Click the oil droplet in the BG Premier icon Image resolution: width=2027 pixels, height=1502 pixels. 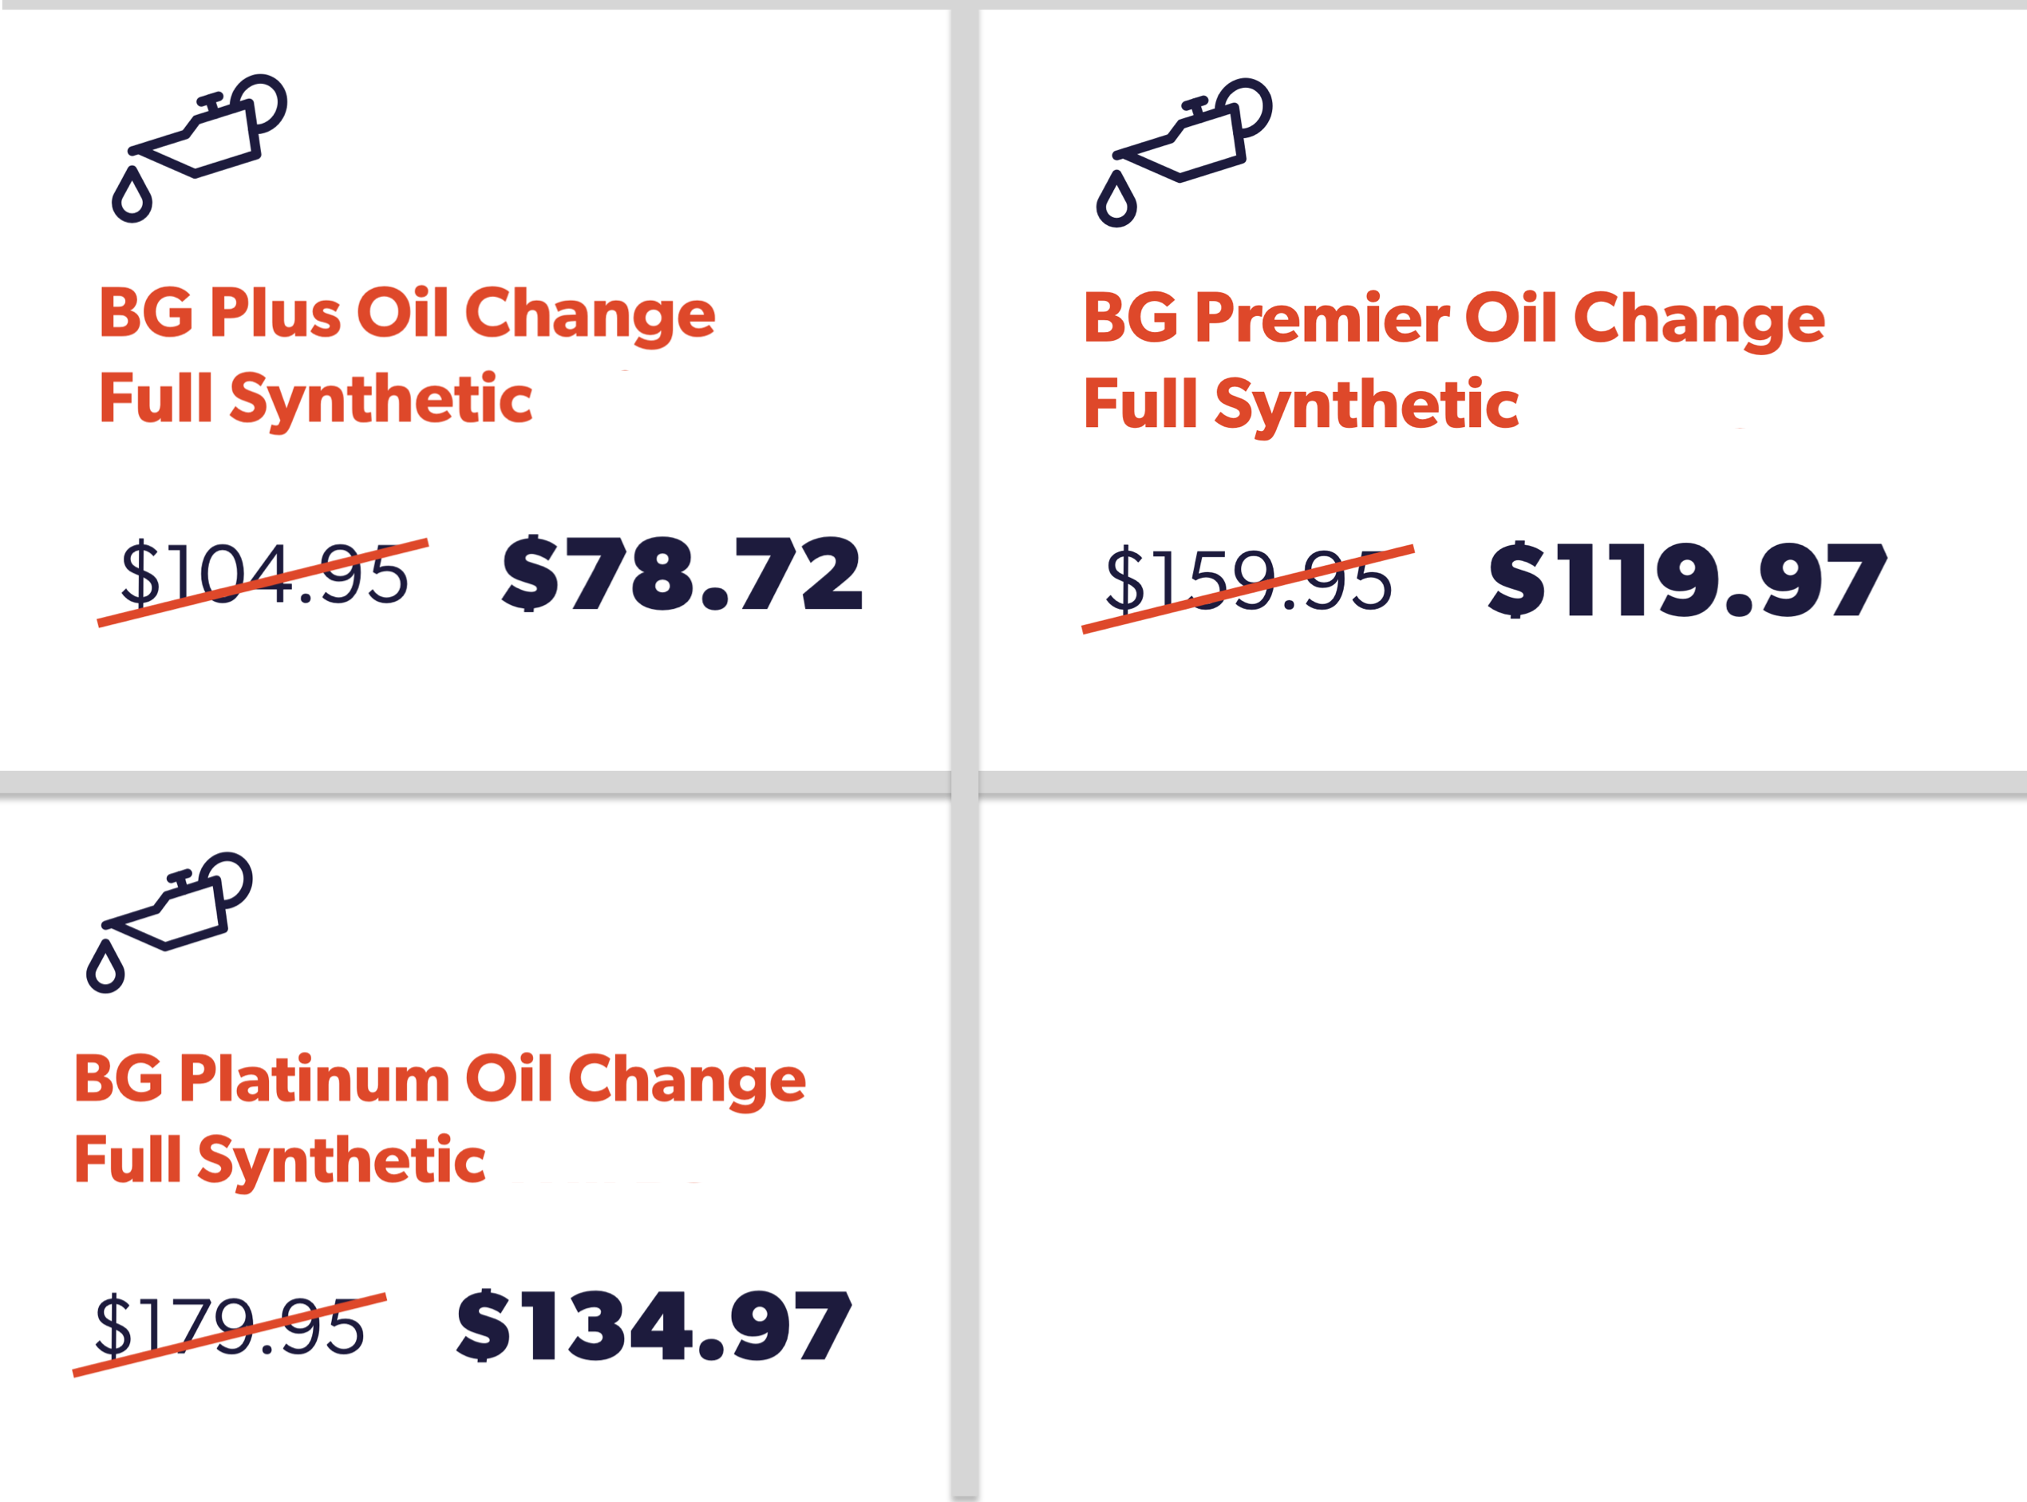[1116, 202]
